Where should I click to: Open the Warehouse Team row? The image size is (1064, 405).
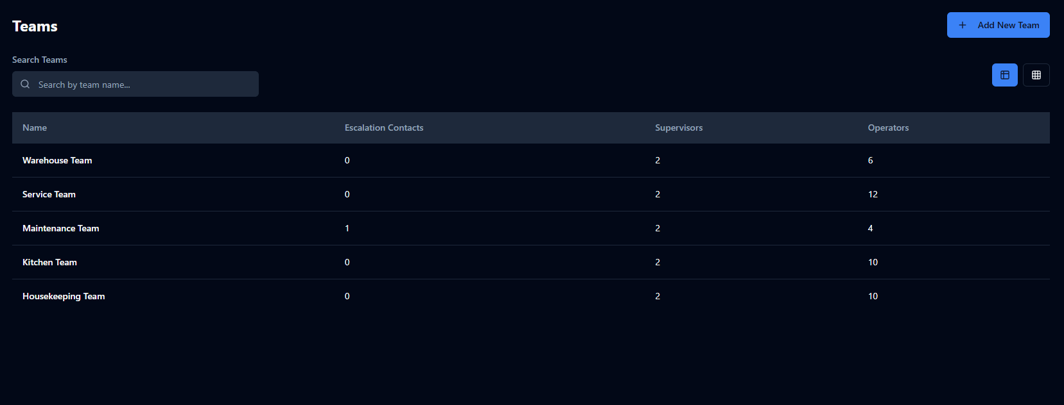(531, 160)
